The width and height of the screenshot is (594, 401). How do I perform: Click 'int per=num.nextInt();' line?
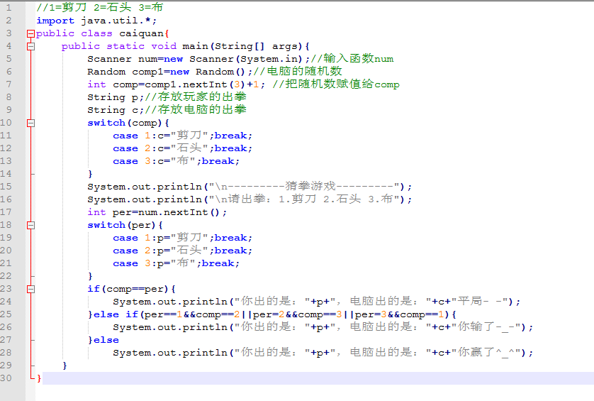pos(157,212)
